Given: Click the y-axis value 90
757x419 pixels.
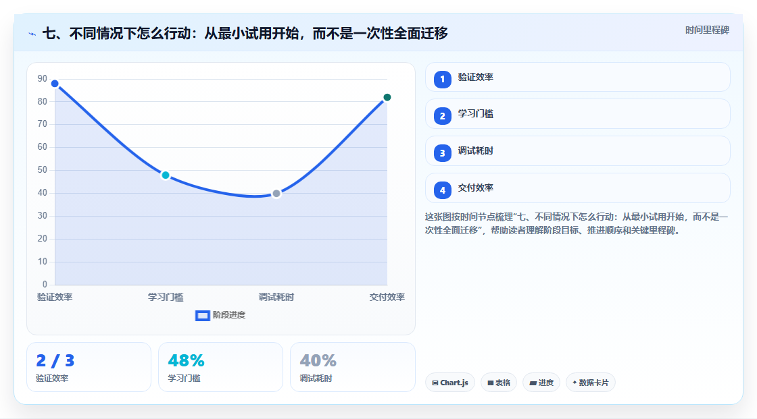Looking at the screenshot, I should (x=43, y=78).
